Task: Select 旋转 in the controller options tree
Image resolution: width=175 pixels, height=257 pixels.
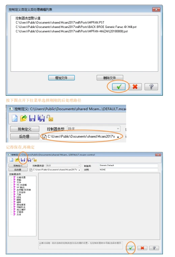Action: pos(19,202)
